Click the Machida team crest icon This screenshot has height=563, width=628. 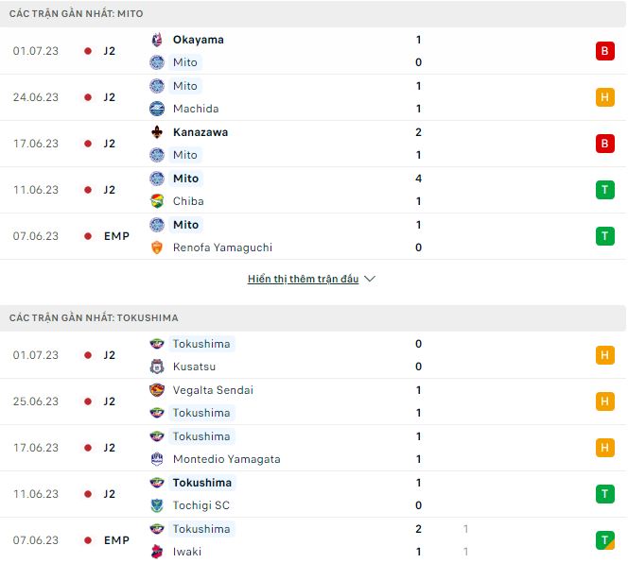(x=157, y=109)
